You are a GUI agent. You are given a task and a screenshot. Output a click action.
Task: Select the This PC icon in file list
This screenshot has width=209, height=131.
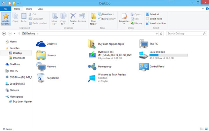[144, 44]
